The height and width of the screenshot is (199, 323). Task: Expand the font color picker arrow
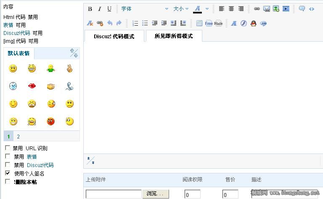207,9
